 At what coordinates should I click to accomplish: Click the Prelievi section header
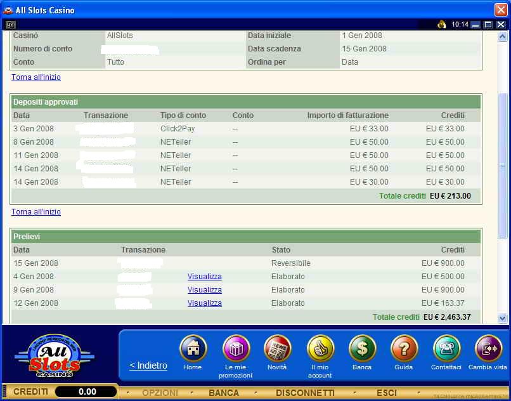(x=246, y=237)
